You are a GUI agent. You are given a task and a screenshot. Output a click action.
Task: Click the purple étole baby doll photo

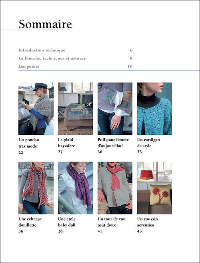point(75,188)
